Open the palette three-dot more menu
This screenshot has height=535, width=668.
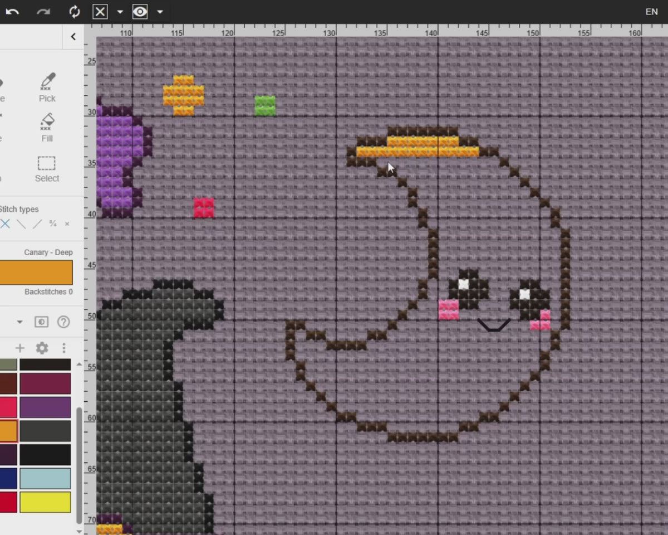coord(63,348)
